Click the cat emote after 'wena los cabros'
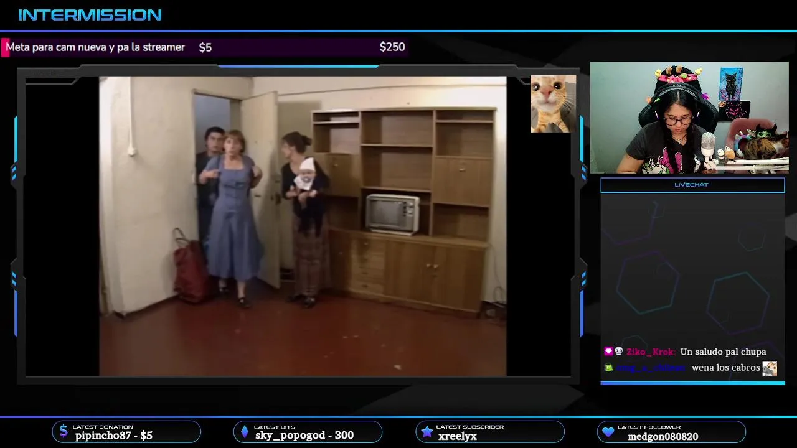The image size is (797, 448). click(770, 368)
